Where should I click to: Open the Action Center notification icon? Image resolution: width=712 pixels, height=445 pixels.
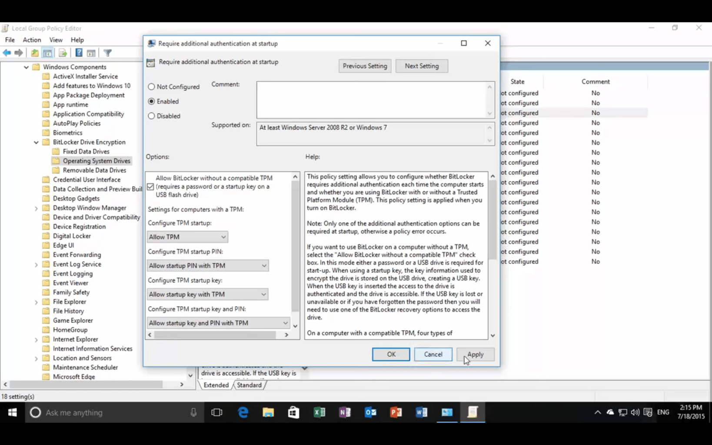pyautogui.click(x=648, y=412)
